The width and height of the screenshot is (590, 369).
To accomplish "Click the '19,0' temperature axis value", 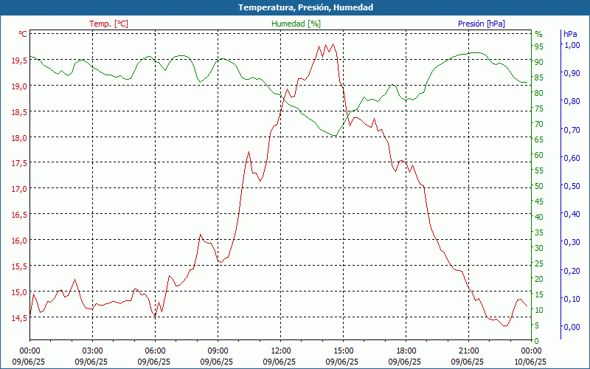I will (20, 86).
